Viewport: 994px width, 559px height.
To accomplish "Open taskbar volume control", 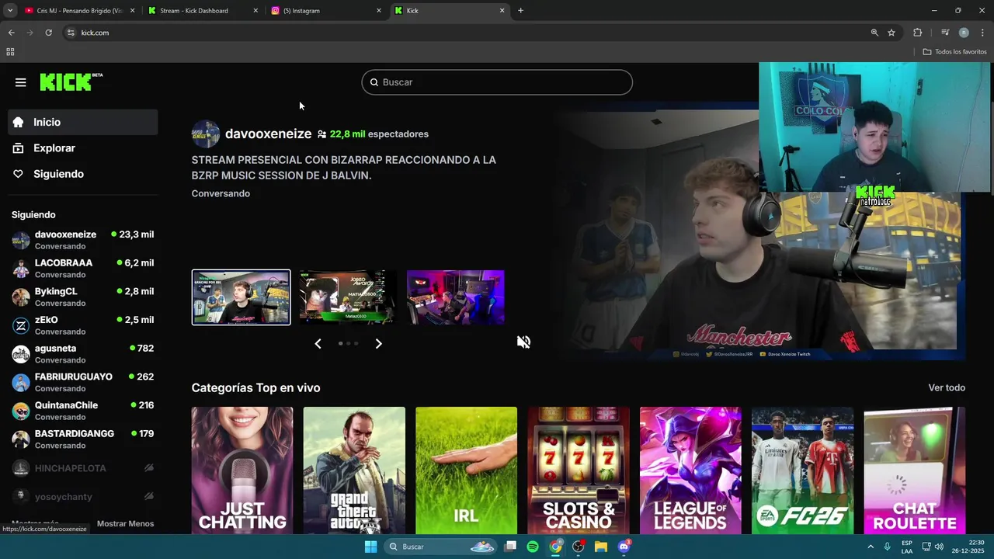I will click(939, 547).
